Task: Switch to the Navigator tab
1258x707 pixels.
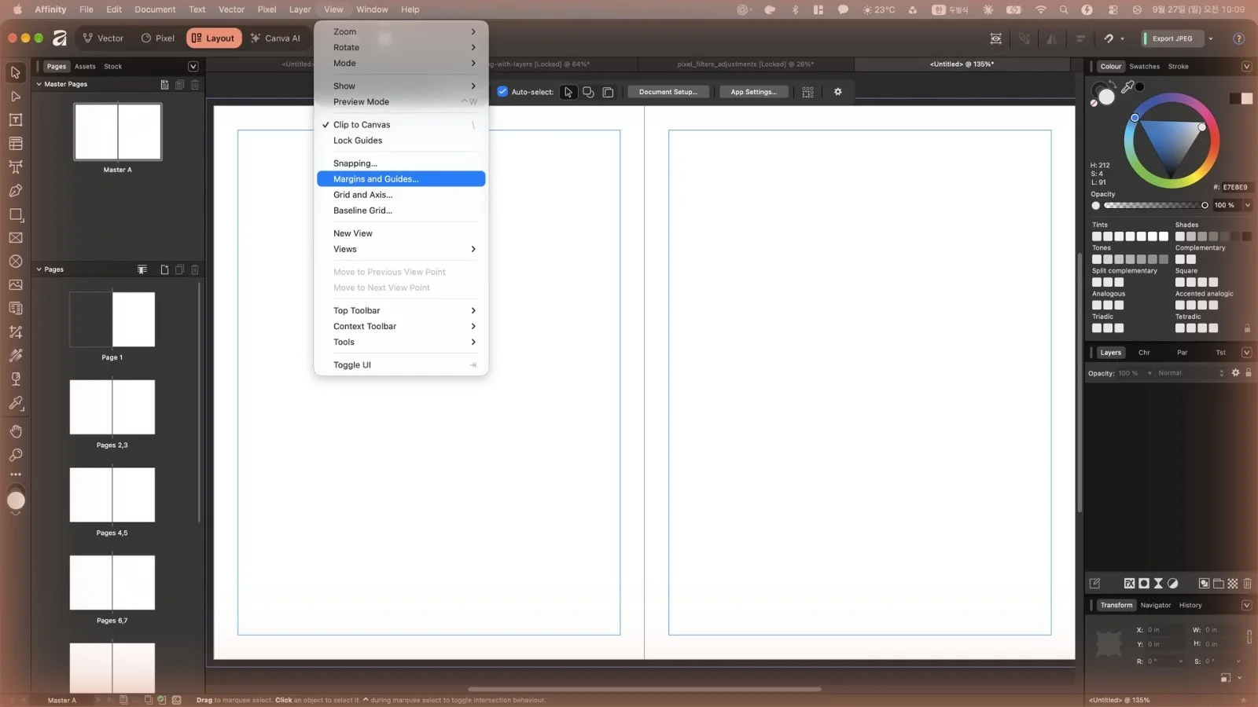Action: coord(1155,606)
